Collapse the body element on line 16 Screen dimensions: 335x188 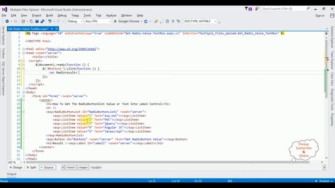pos(24,92)
